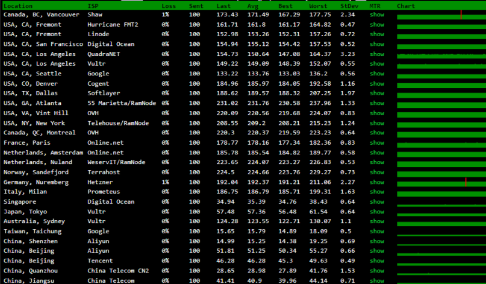Open show link for QuadraNET Los Angeles
This screenshot has height=284, width=486.
(x=376, y=54)
